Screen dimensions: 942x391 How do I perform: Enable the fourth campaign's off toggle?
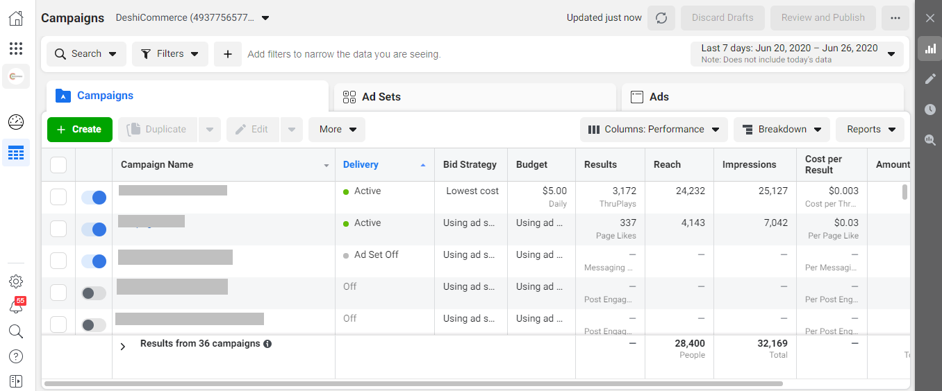click(94, 293)
